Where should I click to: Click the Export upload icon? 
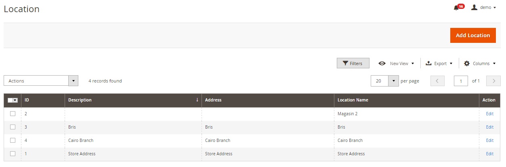(x=429, y=63)
